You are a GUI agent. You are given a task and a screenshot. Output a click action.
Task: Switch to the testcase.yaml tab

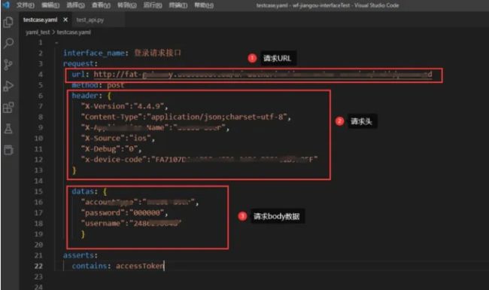[x=40, y=20]
